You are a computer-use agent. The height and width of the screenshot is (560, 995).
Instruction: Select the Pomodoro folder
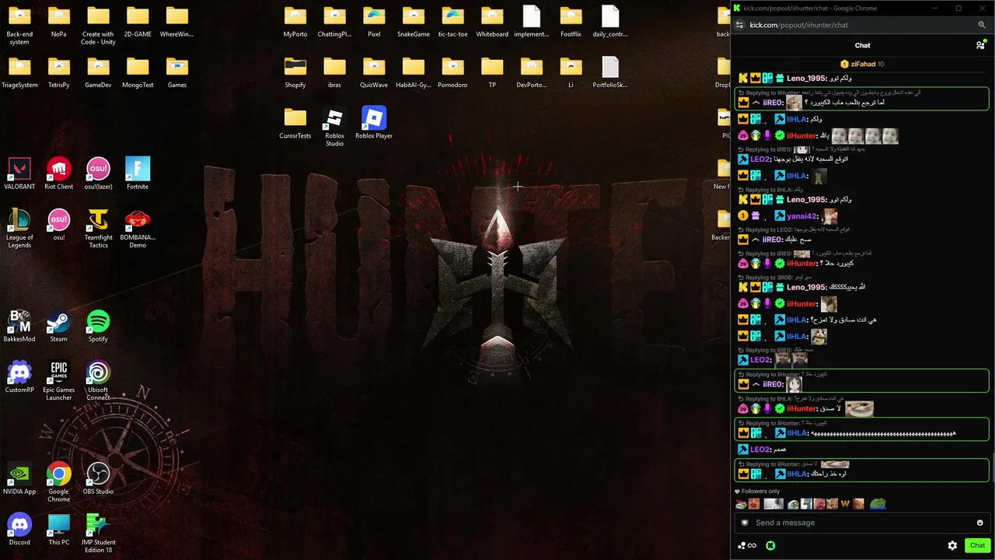point(452,72)
